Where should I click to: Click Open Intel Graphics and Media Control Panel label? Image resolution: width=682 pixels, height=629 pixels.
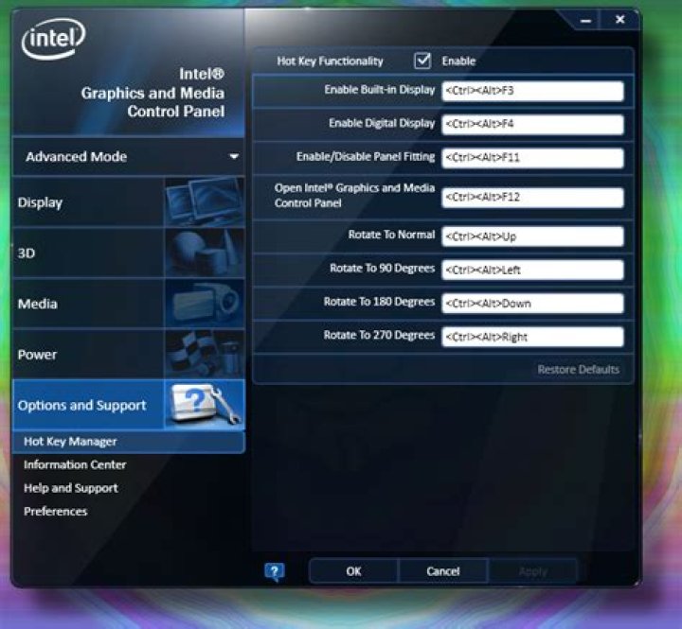(354, 196)
